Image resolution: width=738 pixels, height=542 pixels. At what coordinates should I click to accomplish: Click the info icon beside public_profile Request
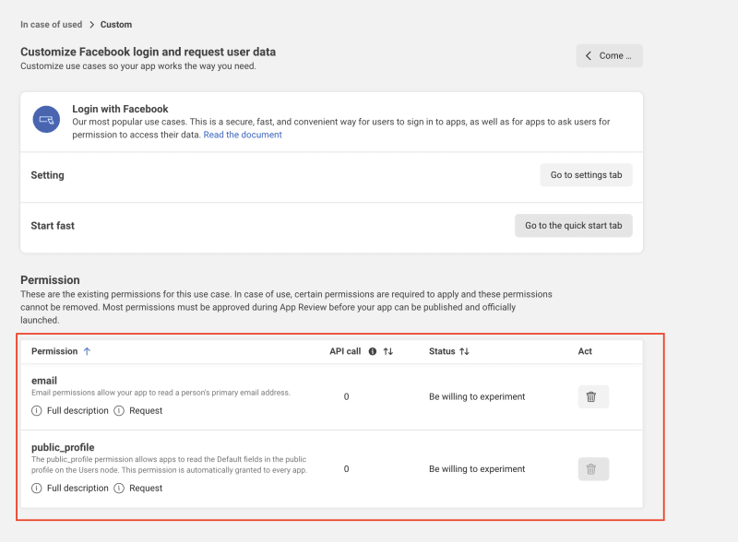(119, 489)
